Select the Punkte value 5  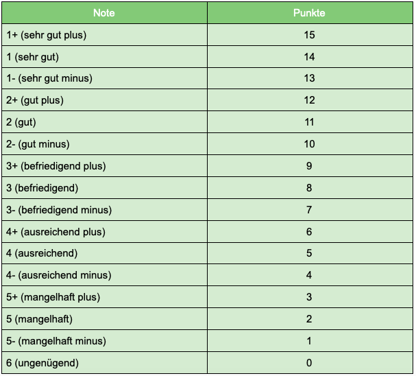(x=310, y=253)
